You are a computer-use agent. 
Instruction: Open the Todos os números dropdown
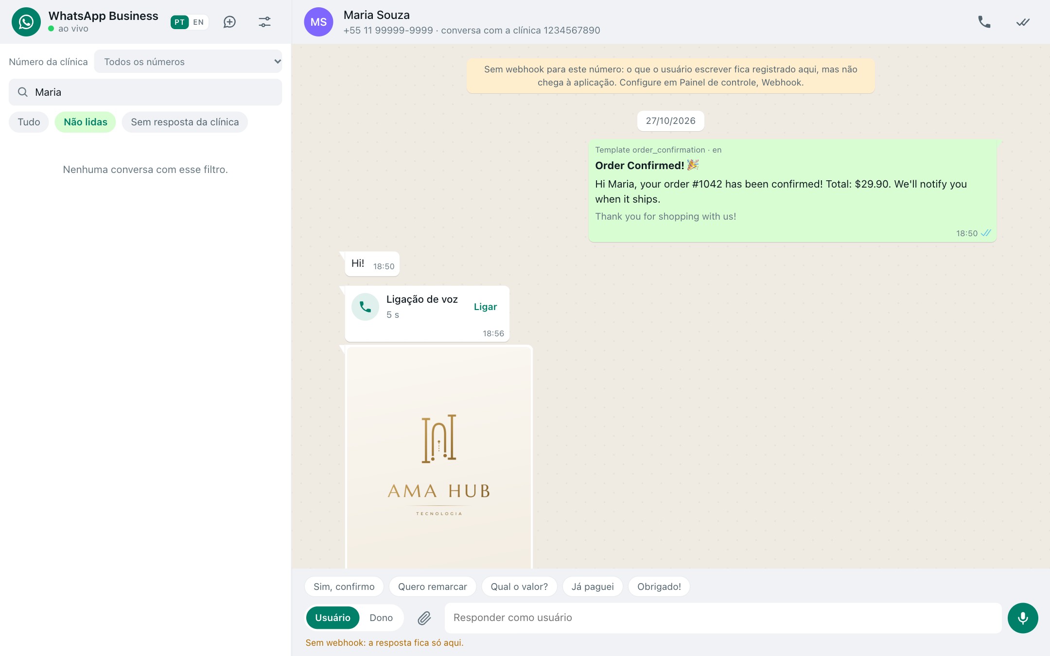coord(188,62)
